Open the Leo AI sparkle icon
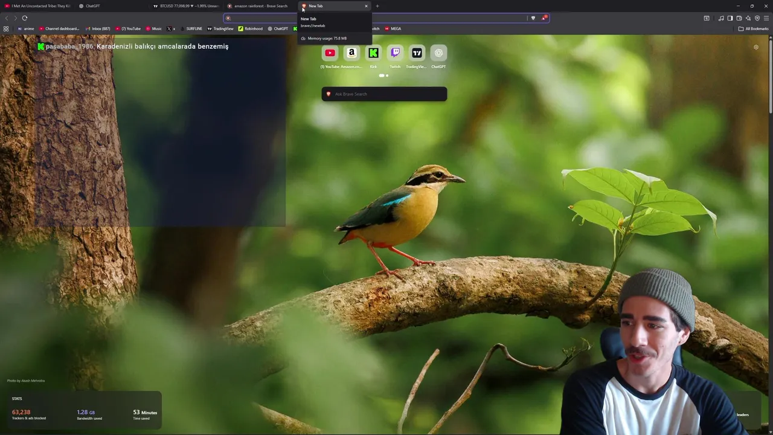Screen dimensions: 773x435 point(748,18)
